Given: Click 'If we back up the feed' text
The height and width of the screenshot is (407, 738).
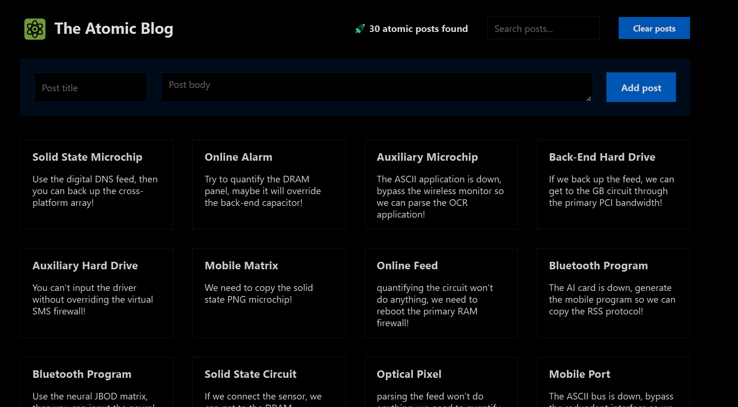Looking at the screenshot, I should [612, 191].
